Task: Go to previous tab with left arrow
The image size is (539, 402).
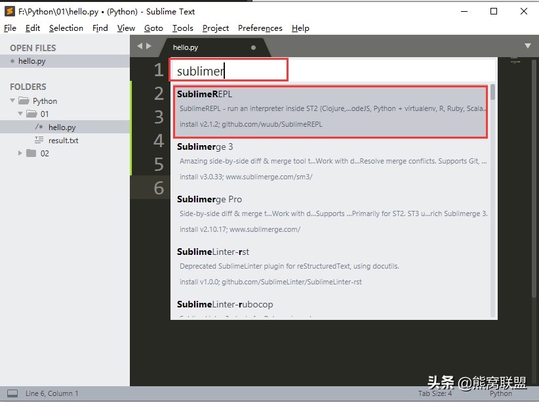Action: (140, 46)
